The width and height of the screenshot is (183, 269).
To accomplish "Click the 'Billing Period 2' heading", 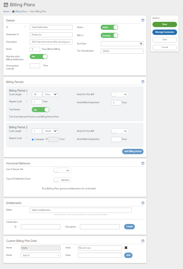I will pyautogui.click(x=18, y=127).
